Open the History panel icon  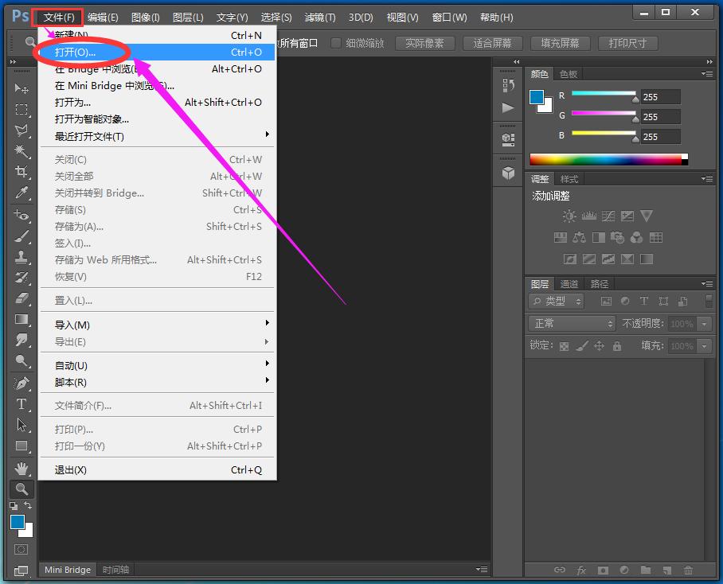[508, 85]
